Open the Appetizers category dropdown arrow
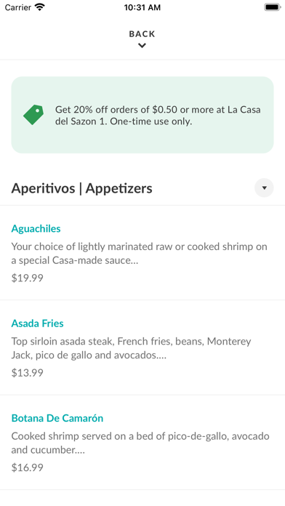The height and width of the screenshot is (506, 285). pos(264,188)
